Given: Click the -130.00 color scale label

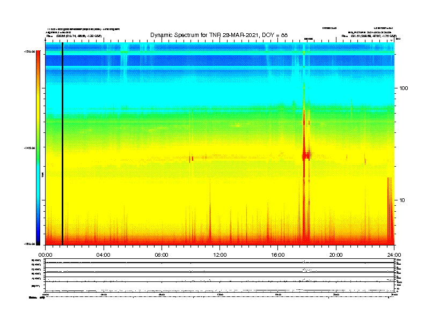Looking at the screenshot, I should (30, 51).
